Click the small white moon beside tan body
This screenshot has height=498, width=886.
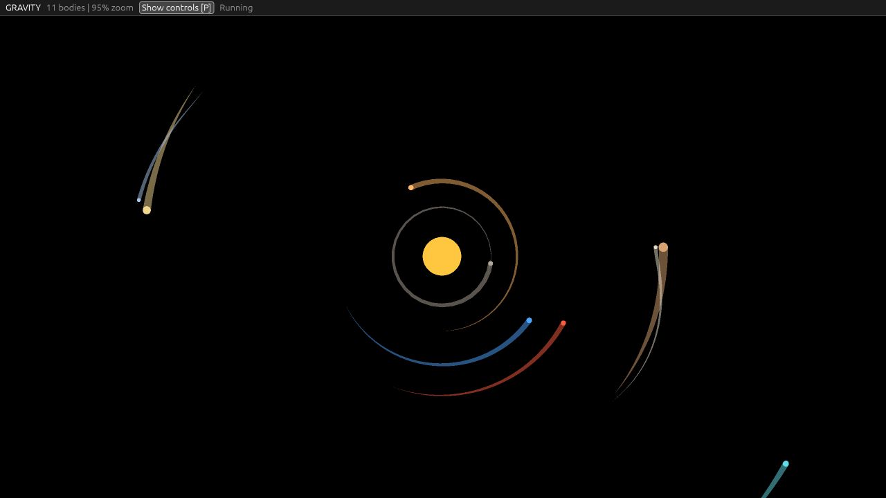coord(656,247)
